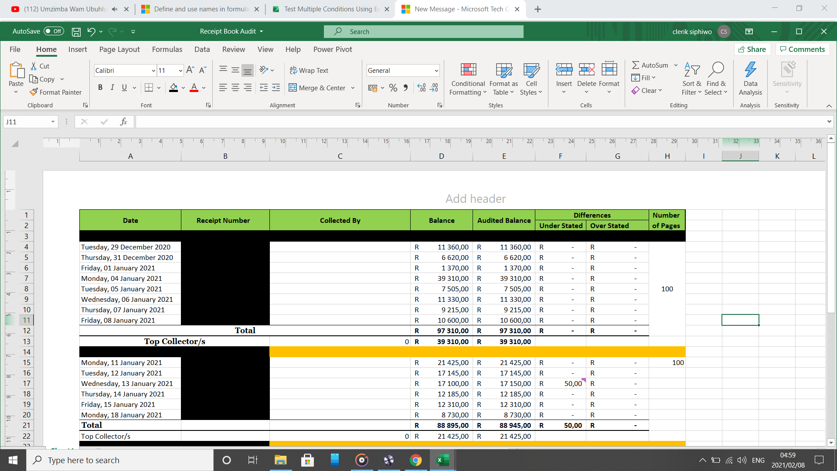Open the fill color dropdown arrow

pyautogui.click(x=183, y=87)
